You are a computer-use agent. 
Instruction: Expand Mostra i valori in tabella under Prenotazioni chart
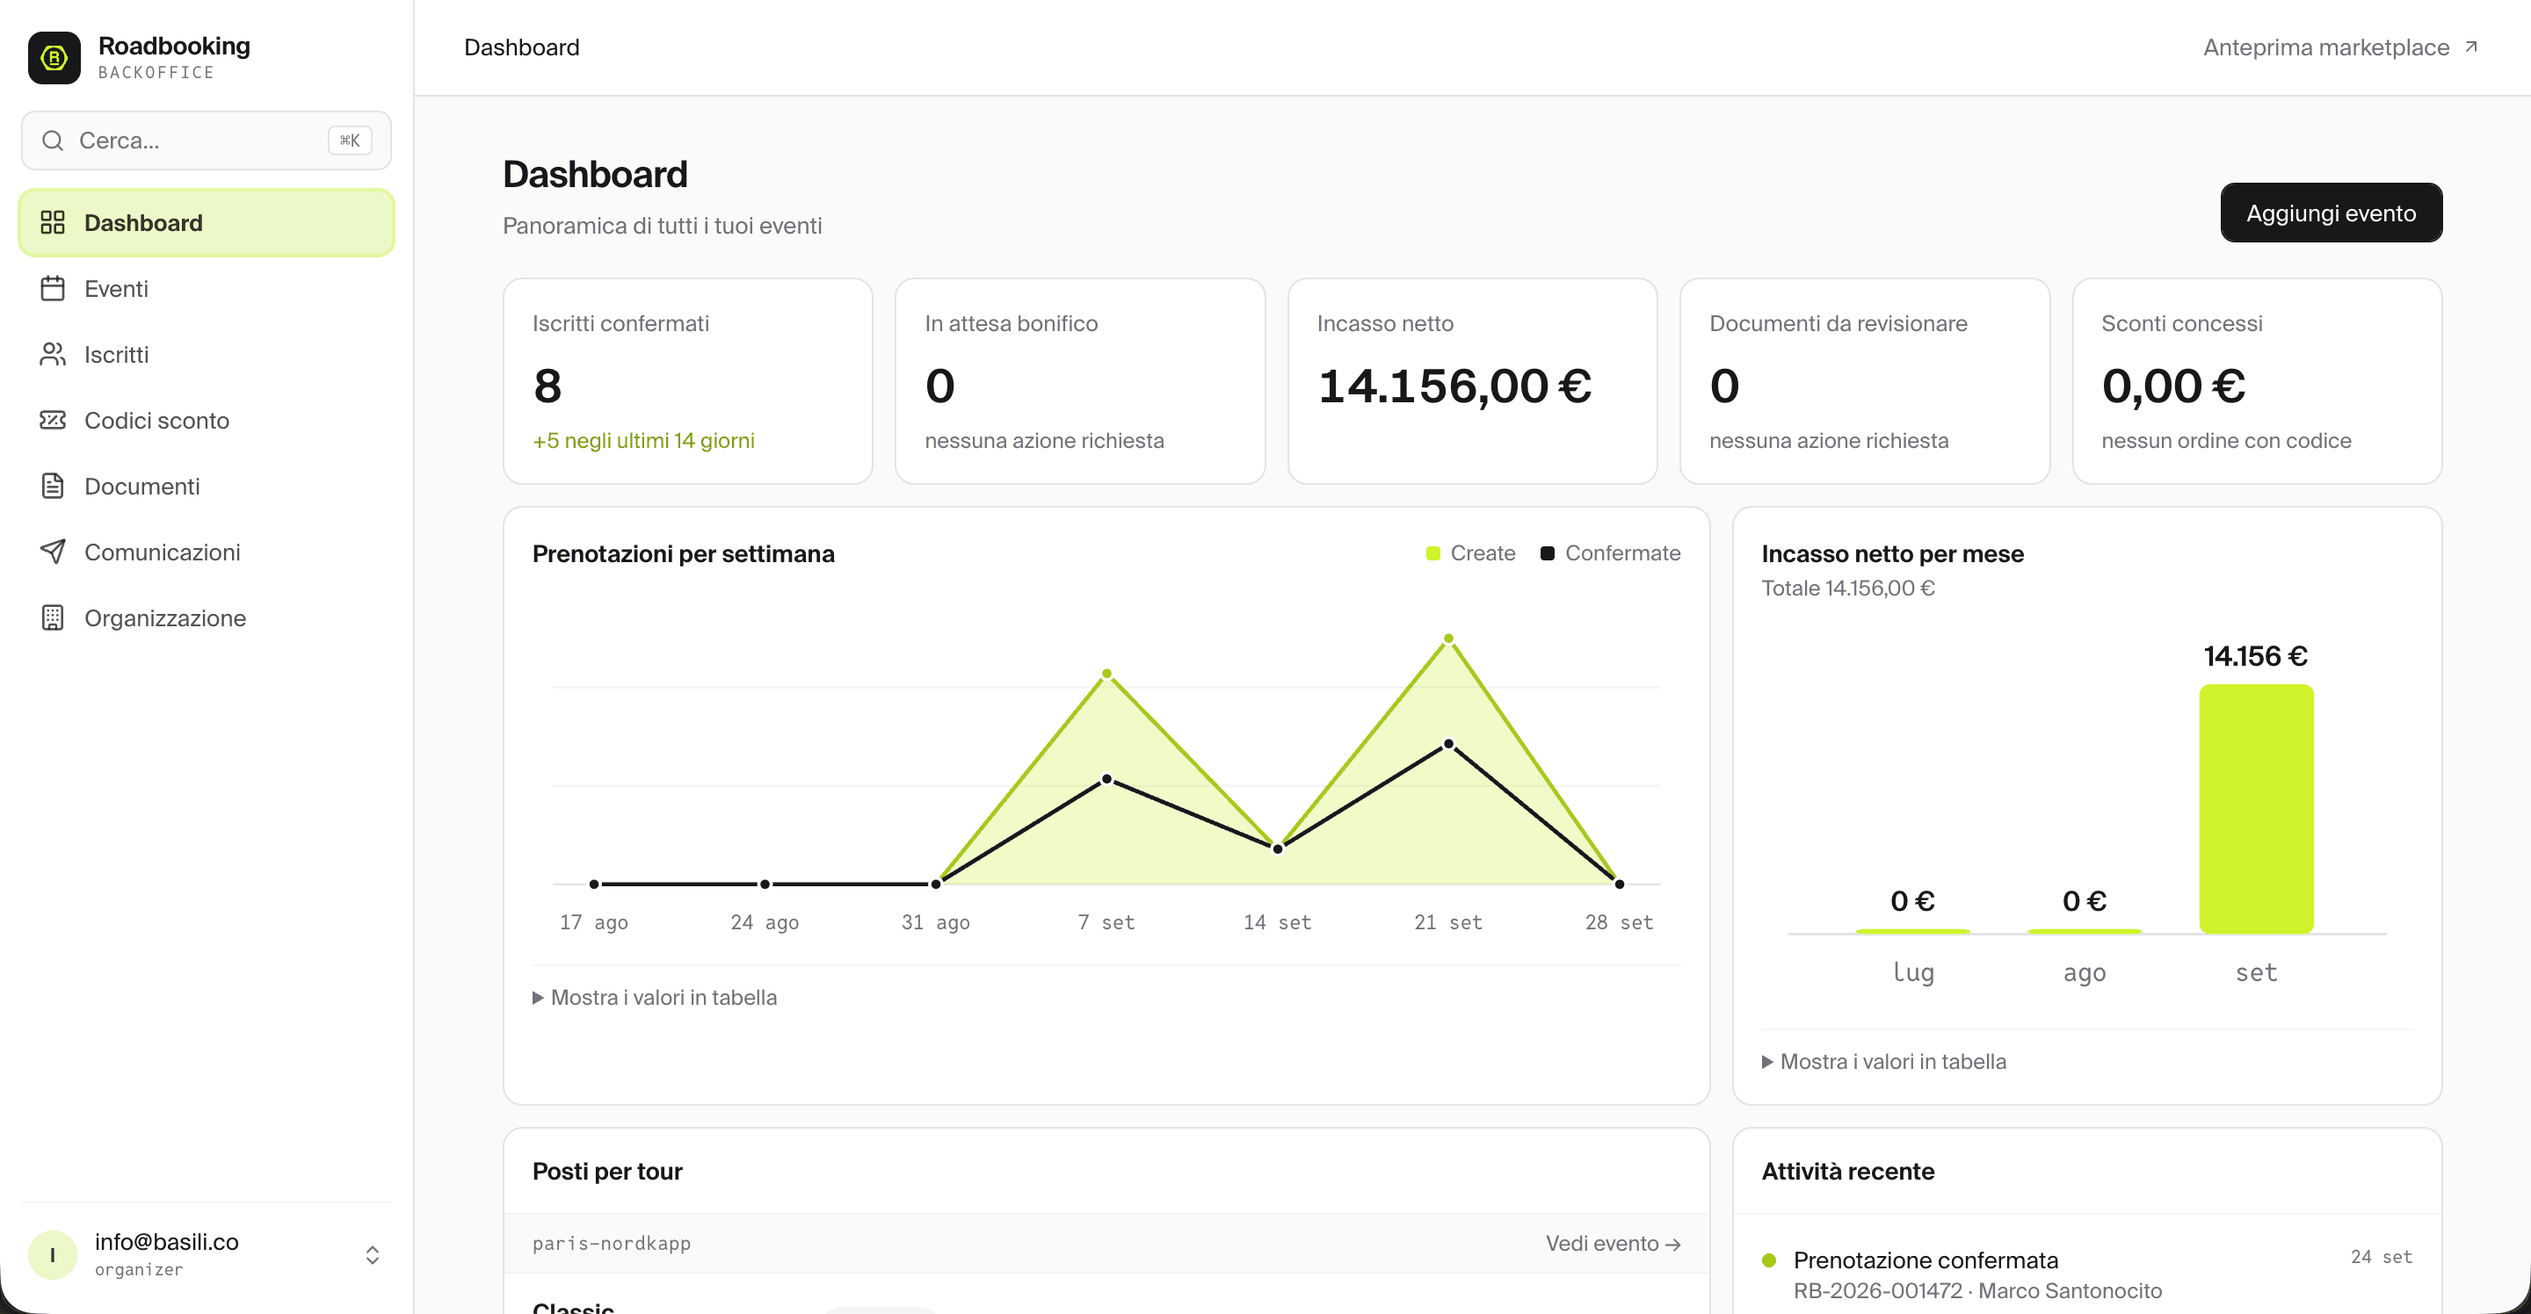[656, 997]
